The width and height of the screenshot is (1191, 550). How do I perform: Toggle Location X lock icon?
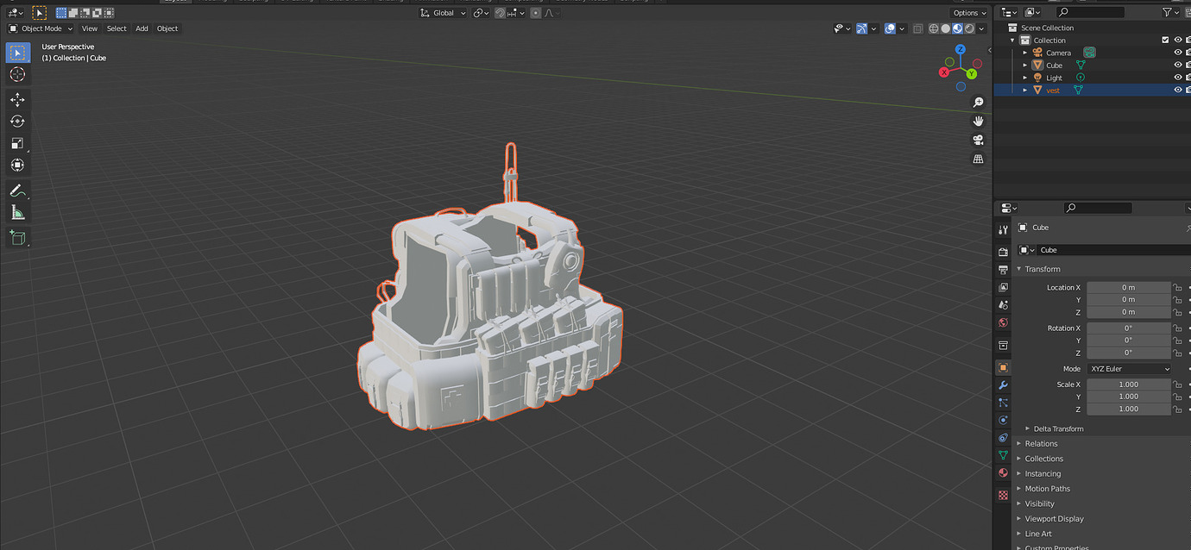tap(1177, 287)
